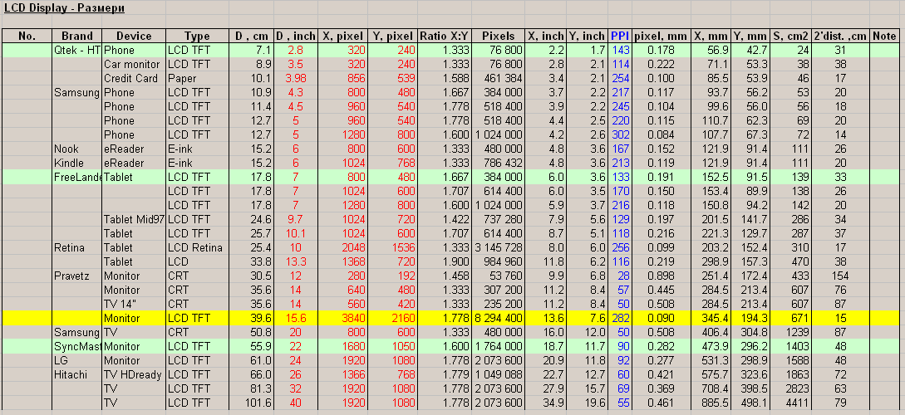Select the yellow highlighted Monitor cell
Screen dimensions: 905x415
[135, 318]
